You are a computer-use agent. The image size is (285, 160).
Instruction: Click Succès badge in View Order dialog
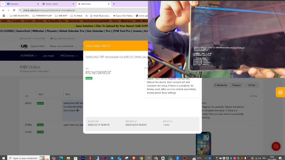(x=89, y=78)
